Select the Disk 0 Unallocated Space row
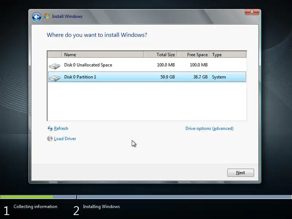Image resolution: width=292 pixels, height=219 pixels. [147, 65]
